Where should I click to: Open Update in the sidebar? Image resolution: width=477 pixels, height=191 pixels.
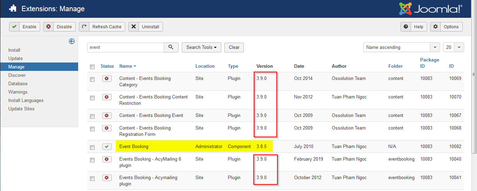pos(15,58)
